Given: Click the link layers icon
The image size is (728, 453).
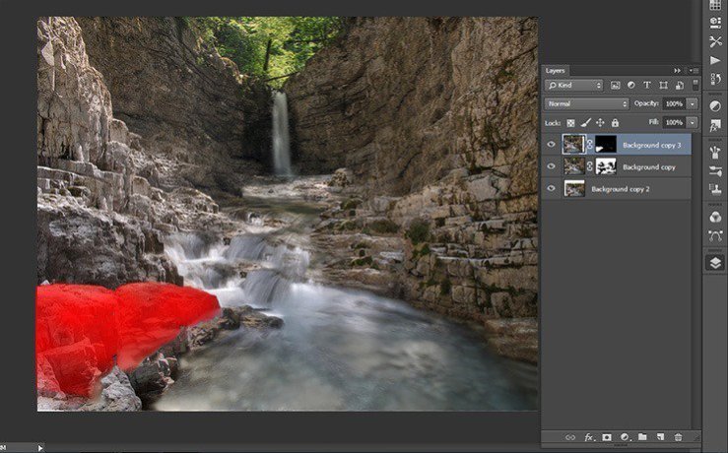Looking at the screenshot, I should 570,436.
